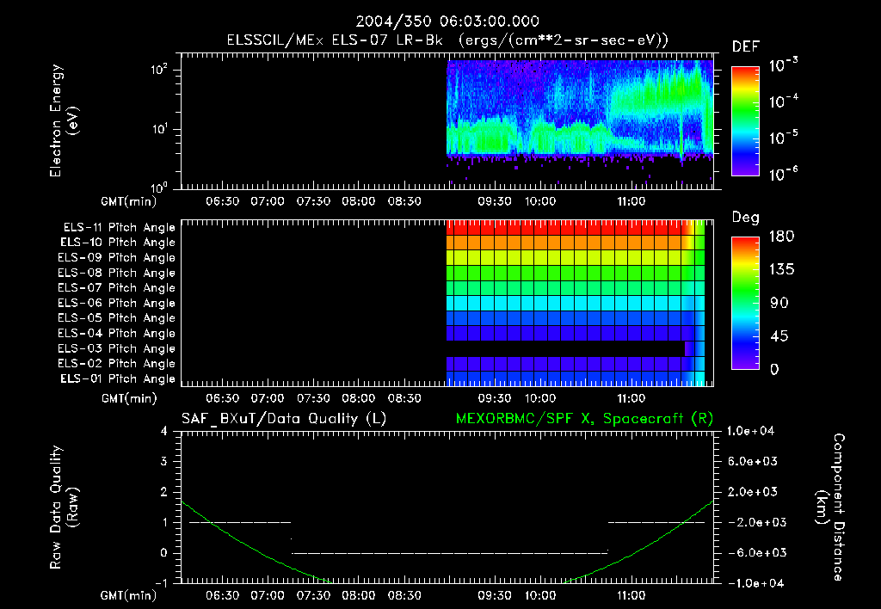This screenshot has height=609, width=881.
Task: Select the ELS-08 Pitch Angle row label
Action: coord(117,273)
